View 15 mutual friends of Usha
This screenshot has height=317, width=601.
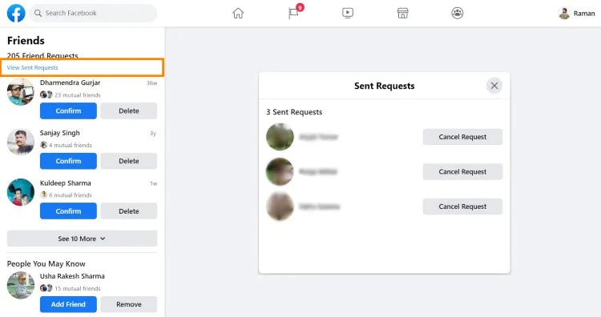pos(78,288)
